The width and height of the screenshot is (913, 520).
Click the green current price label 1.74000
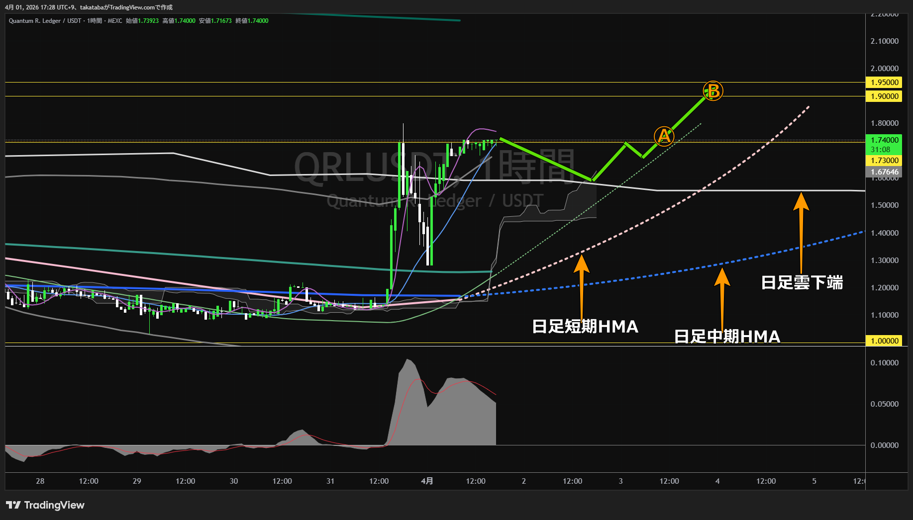(884, 140)
